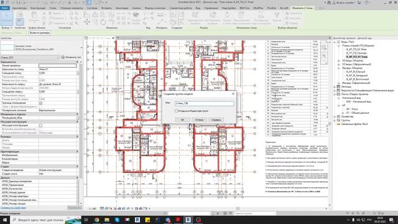398x224 pixels.
Task: Click the Properties panel vertical scrollbar
Action: click(x=81, y=121)
